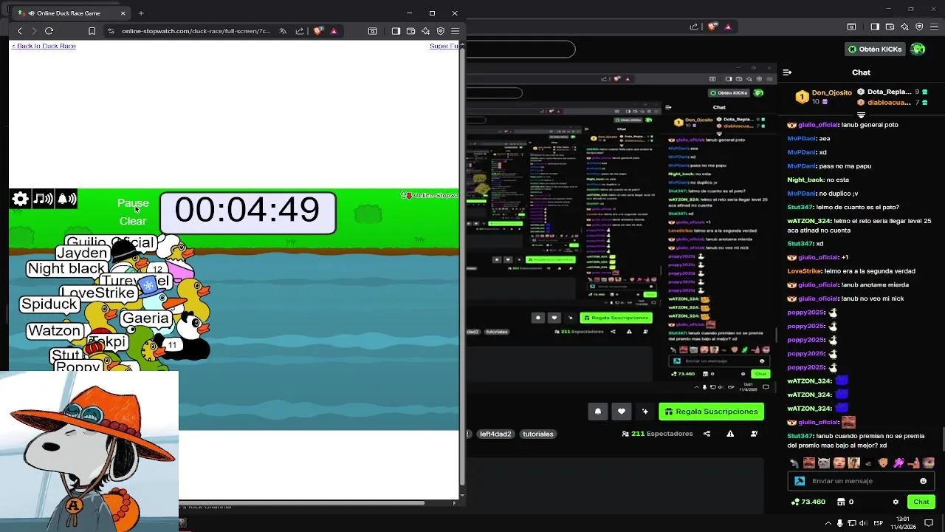Open the emoji picker in chat input
Viewport: 945px width, 532px height.
coord(923,481)
